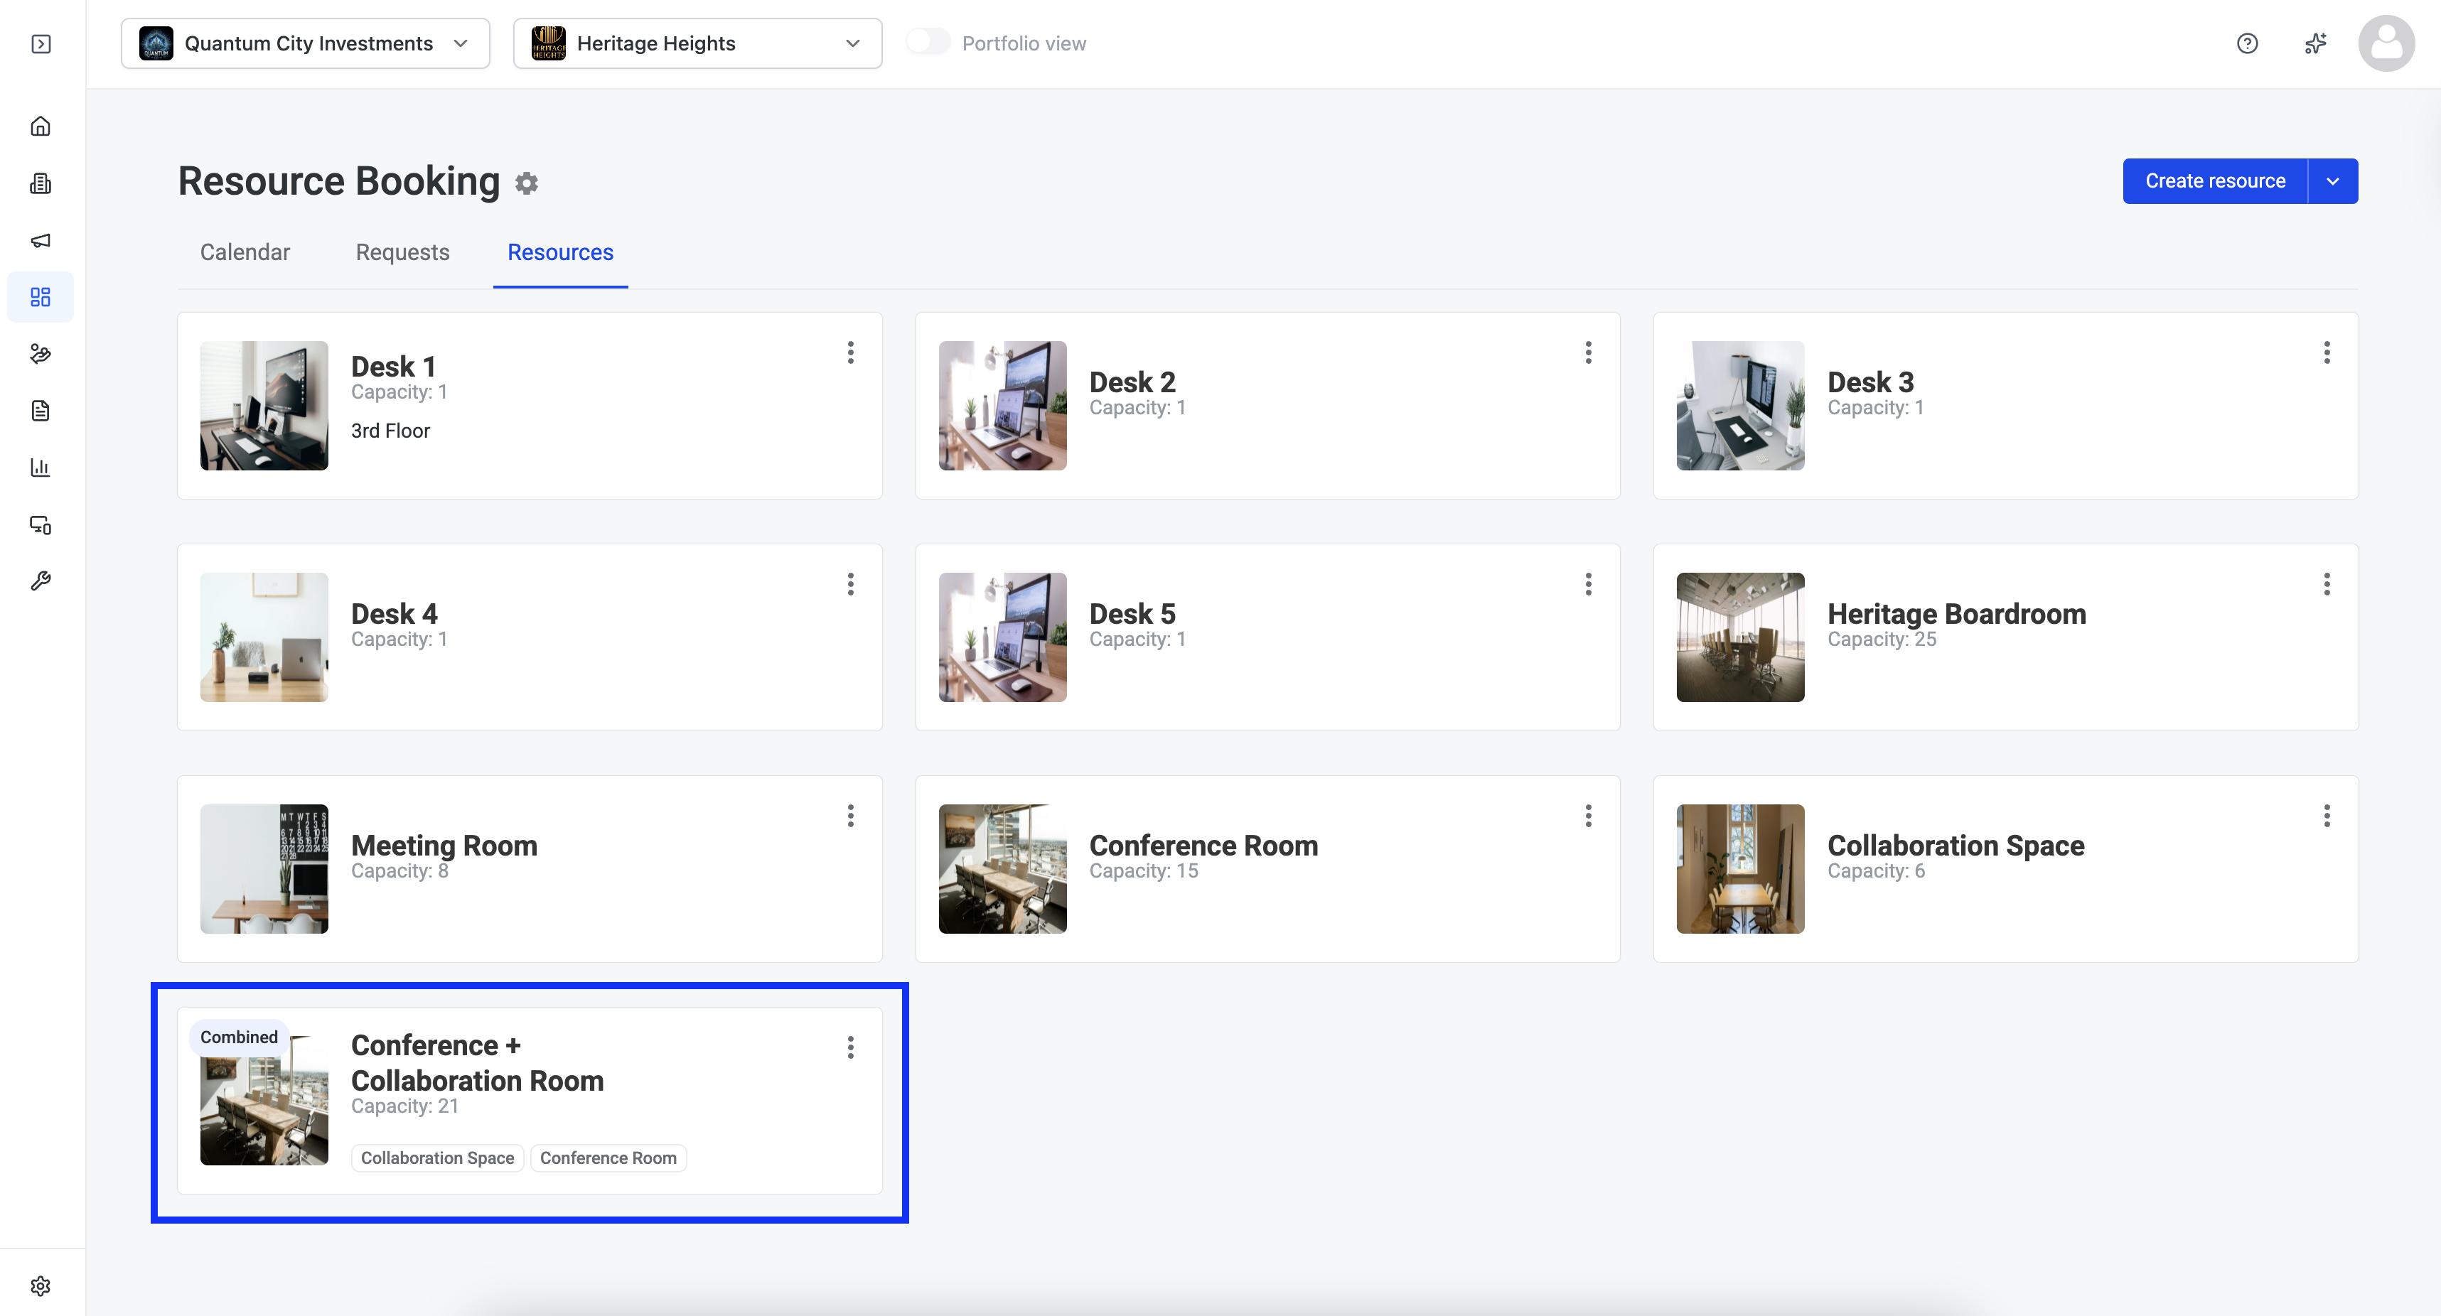Open Heritage Boardroom options menu

tap(2327, 585)
